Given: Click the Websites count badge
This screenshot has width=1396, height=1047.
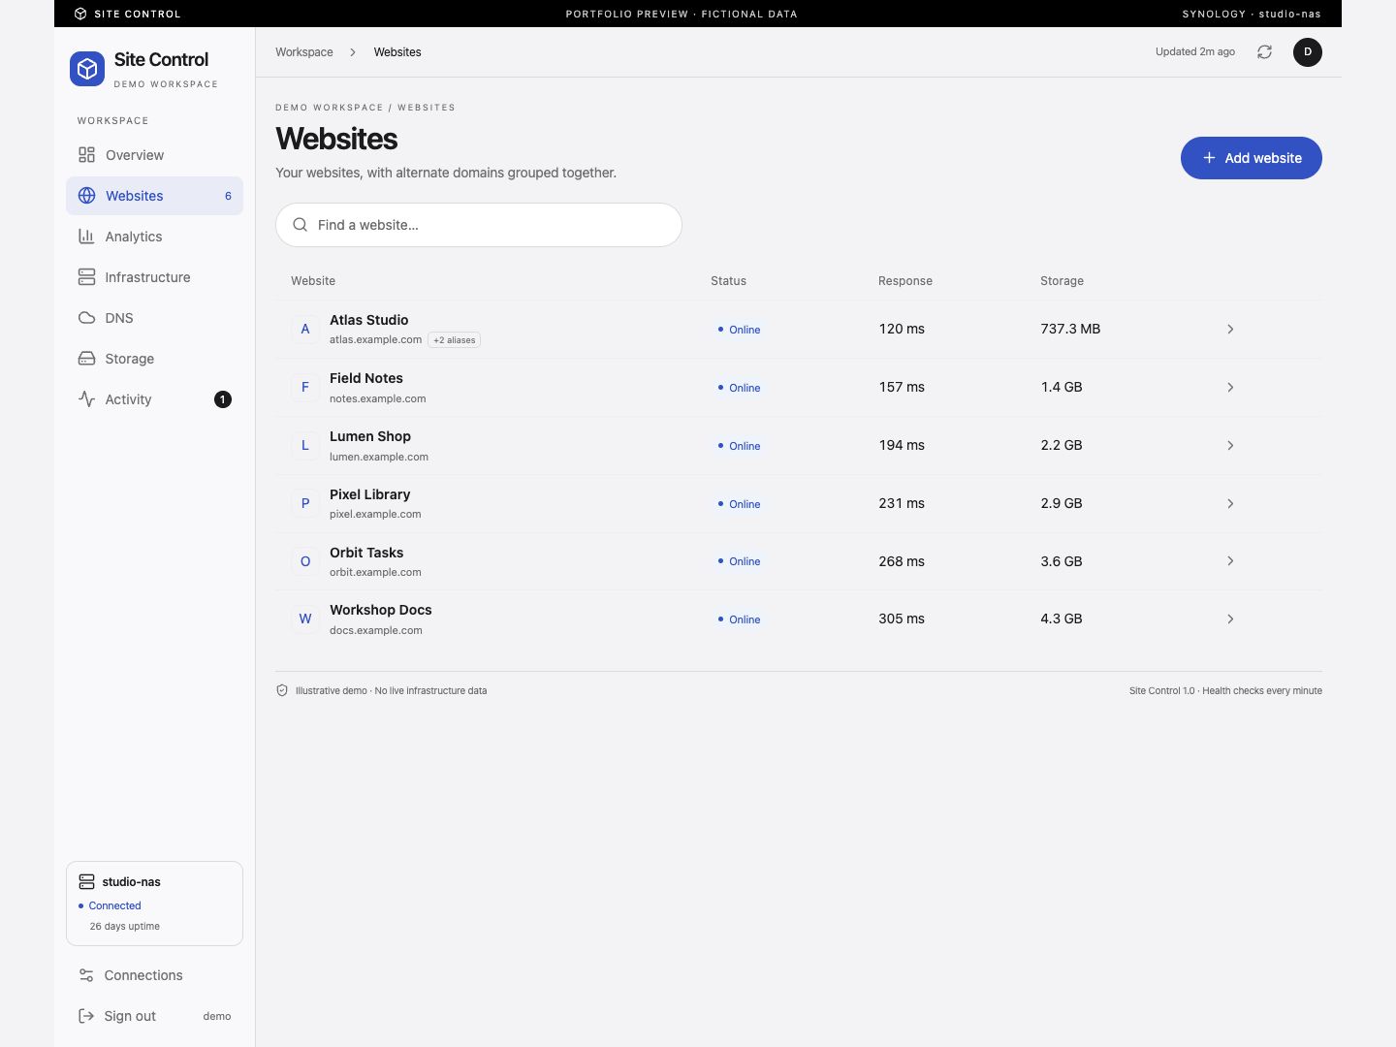Looking at the screenshot, I should click(228, 196).
